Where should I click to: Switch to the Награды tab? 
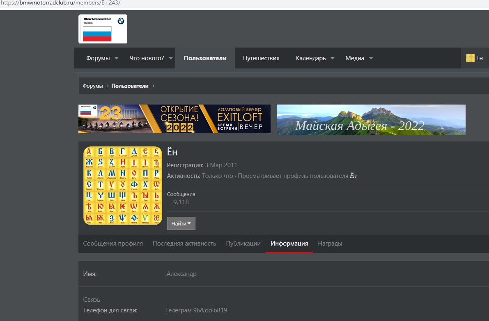tap(330, 244)
